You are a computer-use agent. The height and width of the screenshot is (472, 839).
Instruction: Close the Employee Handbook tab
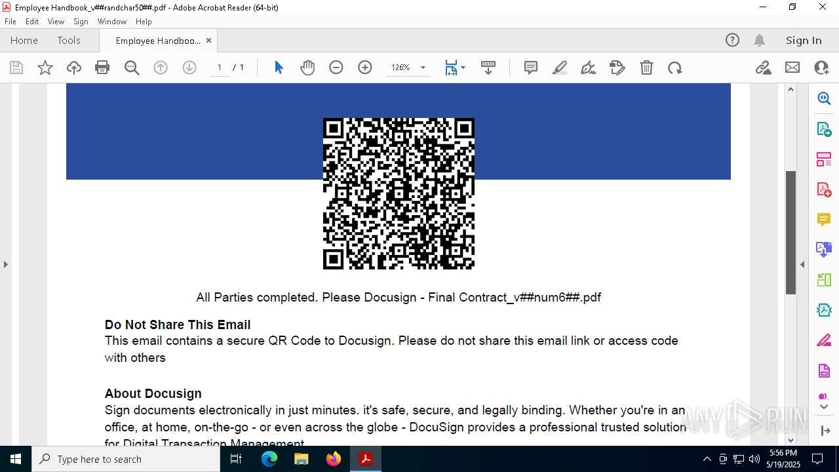(208, 40)
